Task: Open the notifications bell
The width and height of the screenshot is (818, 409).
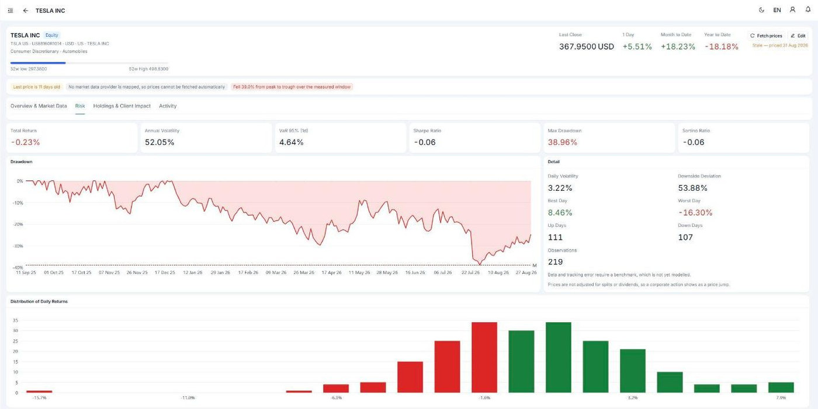Action: click(x=808, y=10)
